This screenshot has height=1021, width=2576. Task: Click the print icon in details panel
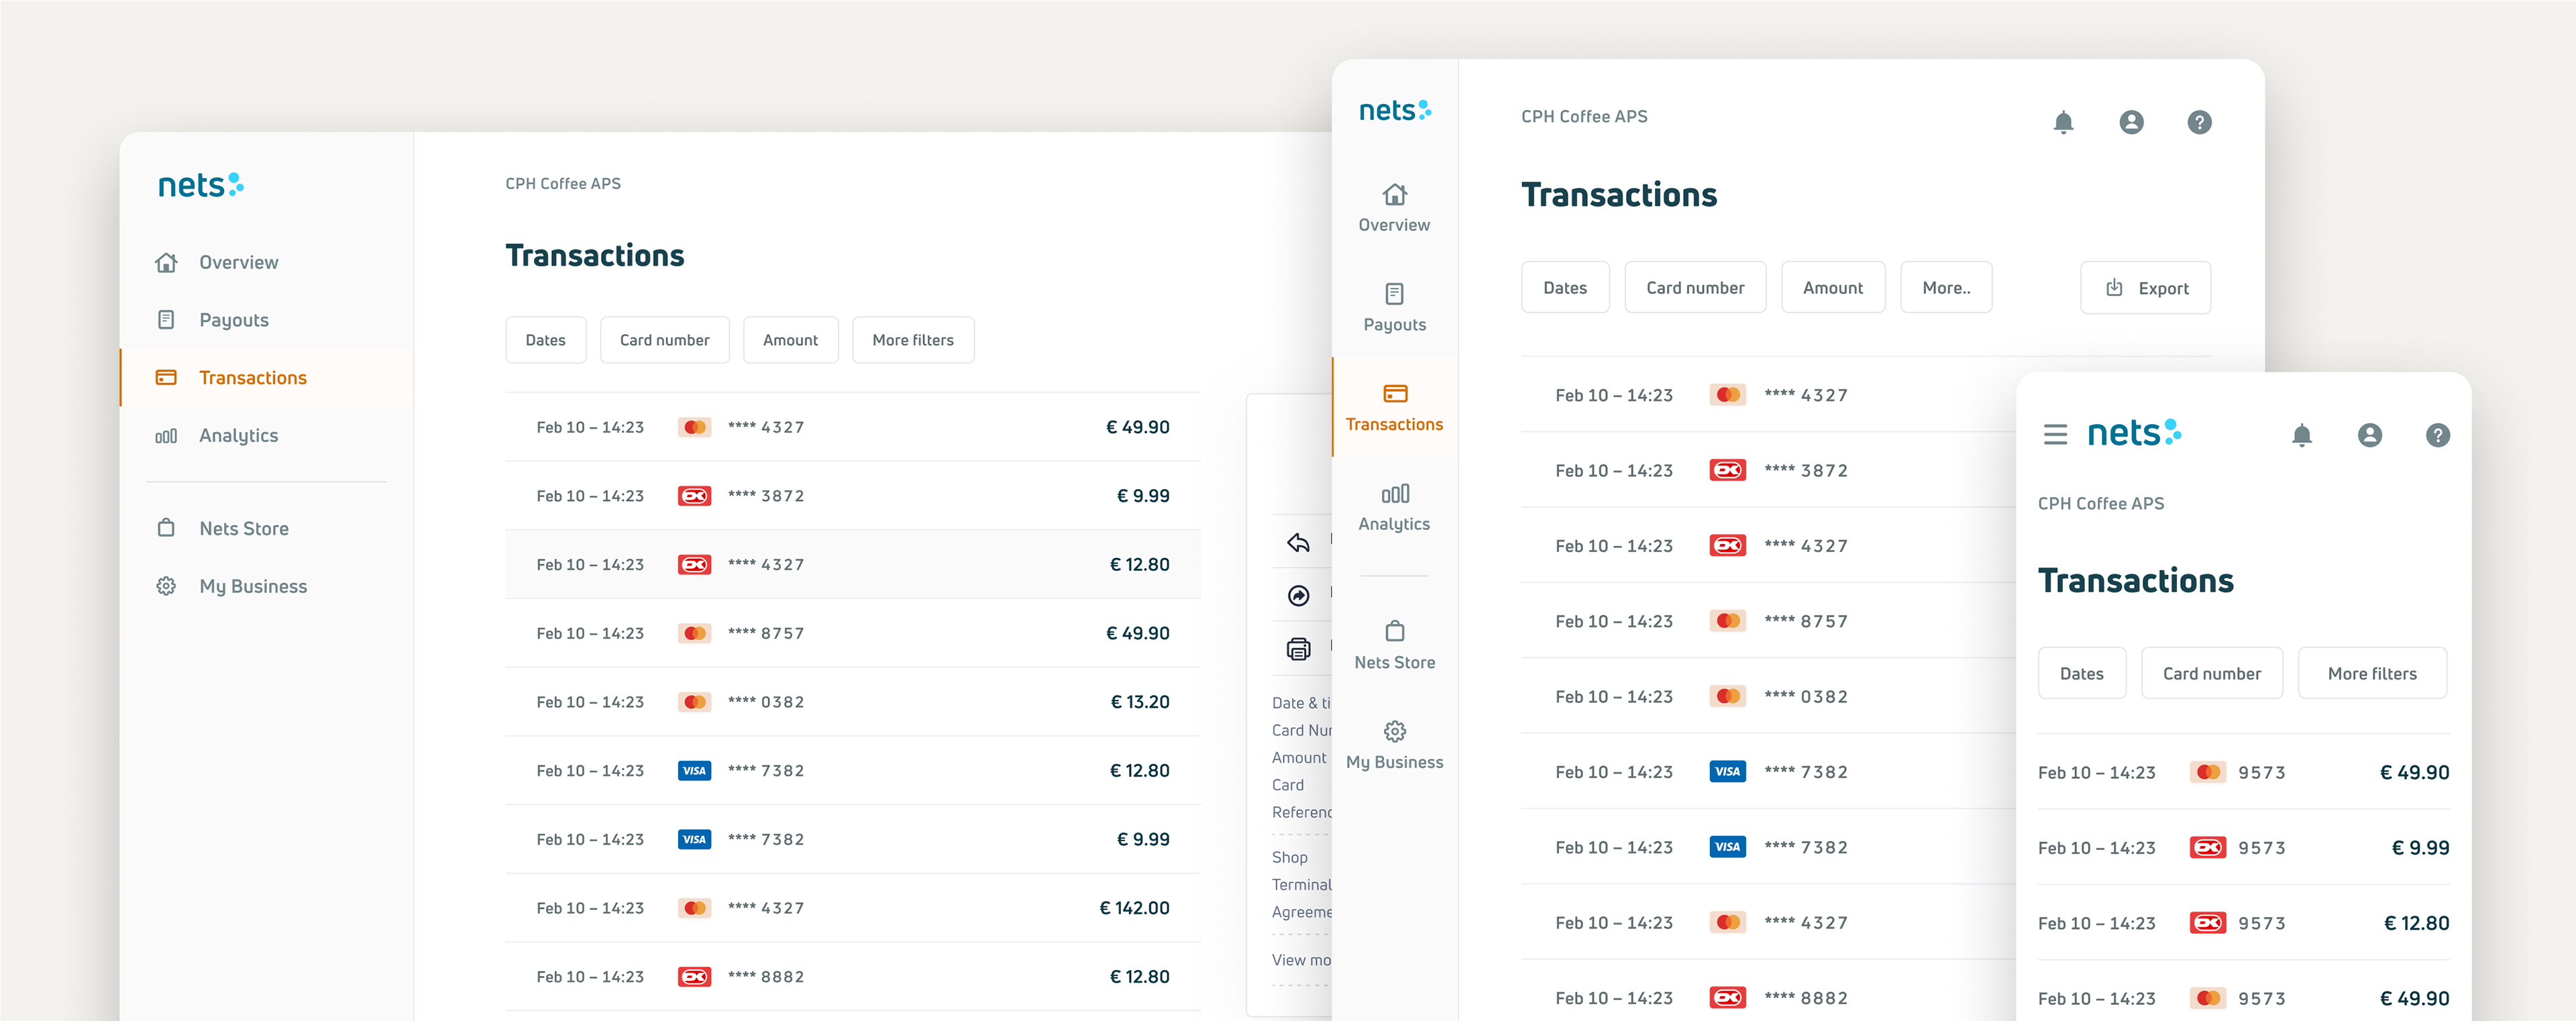1298,649
